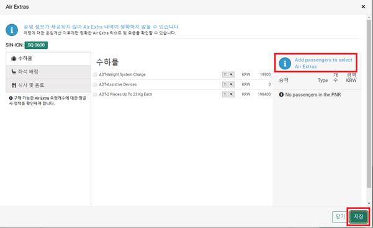
Task: Open quantity dropdown for Assistive Devices
Action: [x=228, y=84]
